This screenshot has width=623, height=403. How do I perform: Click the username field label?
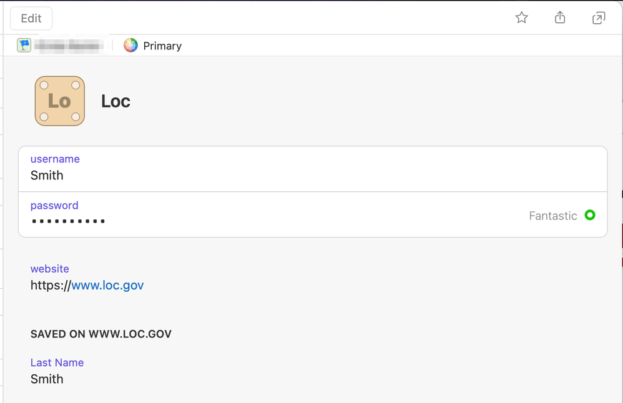click(x=55, y=159)
